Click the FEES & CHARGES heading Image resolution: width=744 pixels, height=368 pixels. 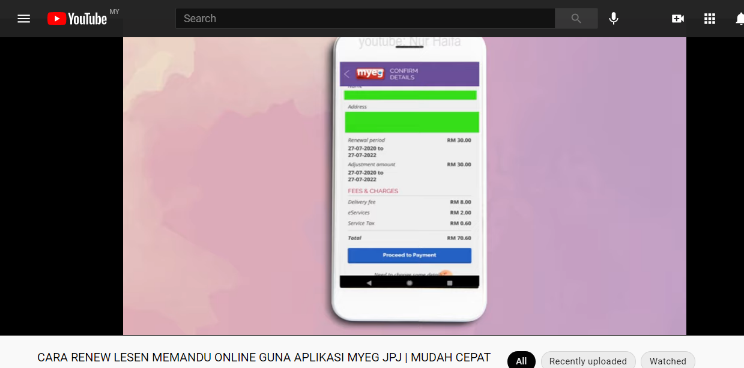point(373,191)
